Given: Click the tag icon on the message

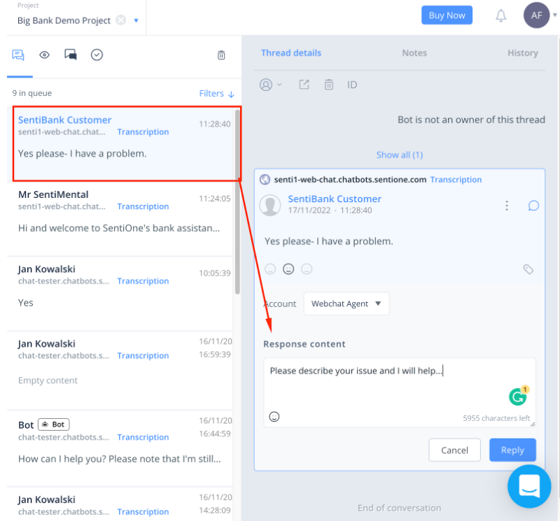Looking at the screenshot, I should pos(528,269).
